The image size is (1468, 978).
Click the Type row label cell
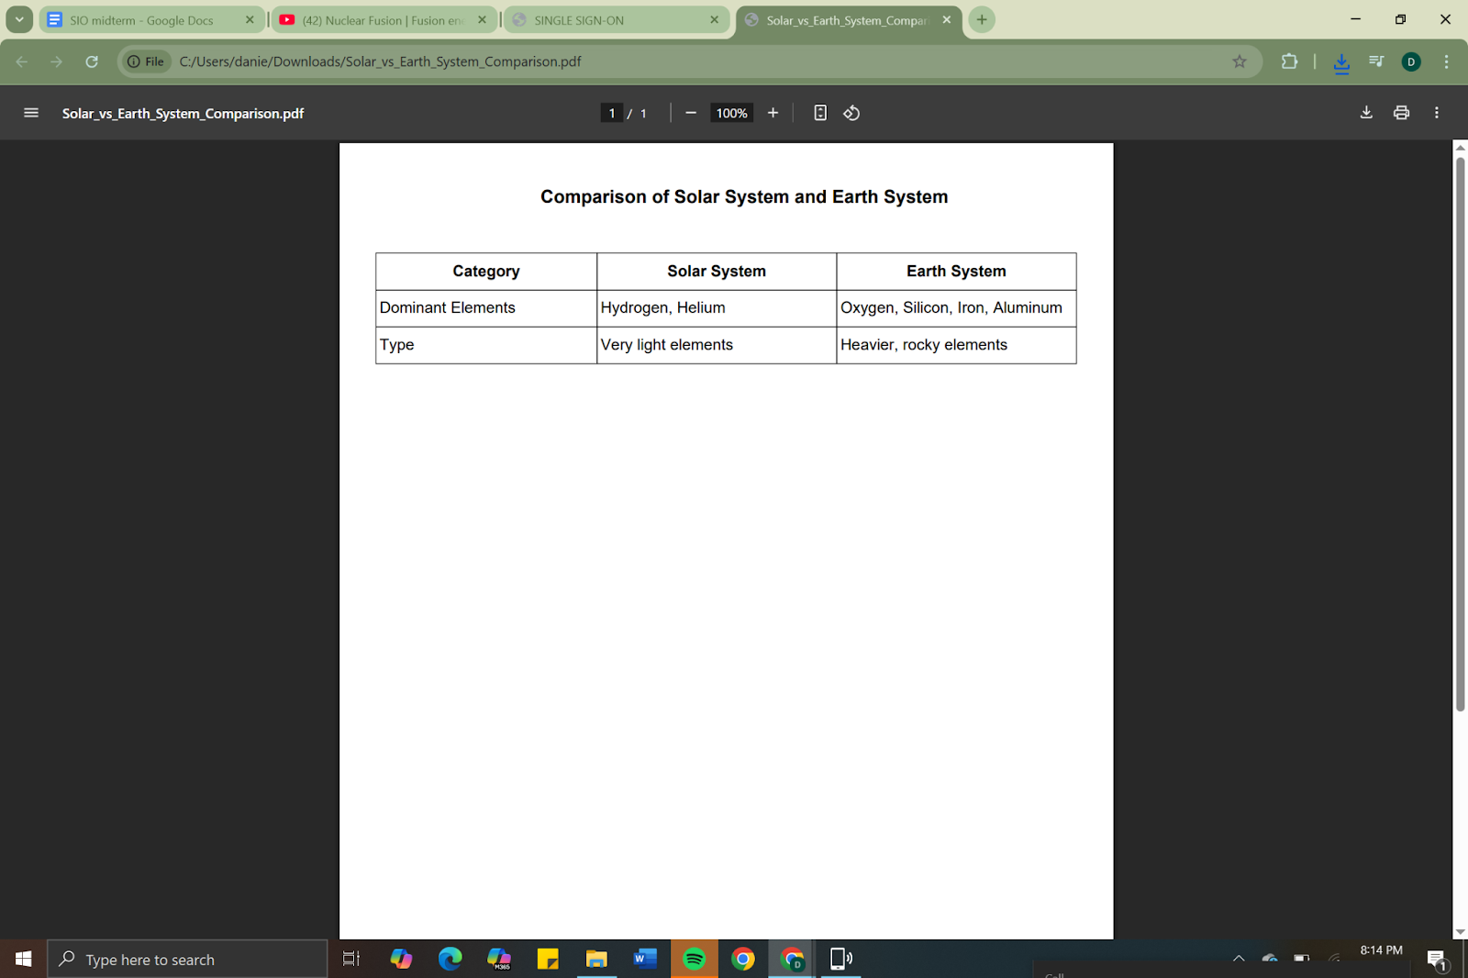coord(486,345)
